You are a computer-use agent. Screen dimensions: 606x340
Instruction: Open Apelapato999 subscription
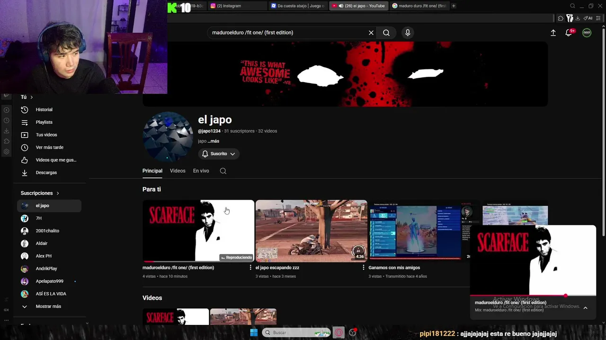[x=49, y=281]
